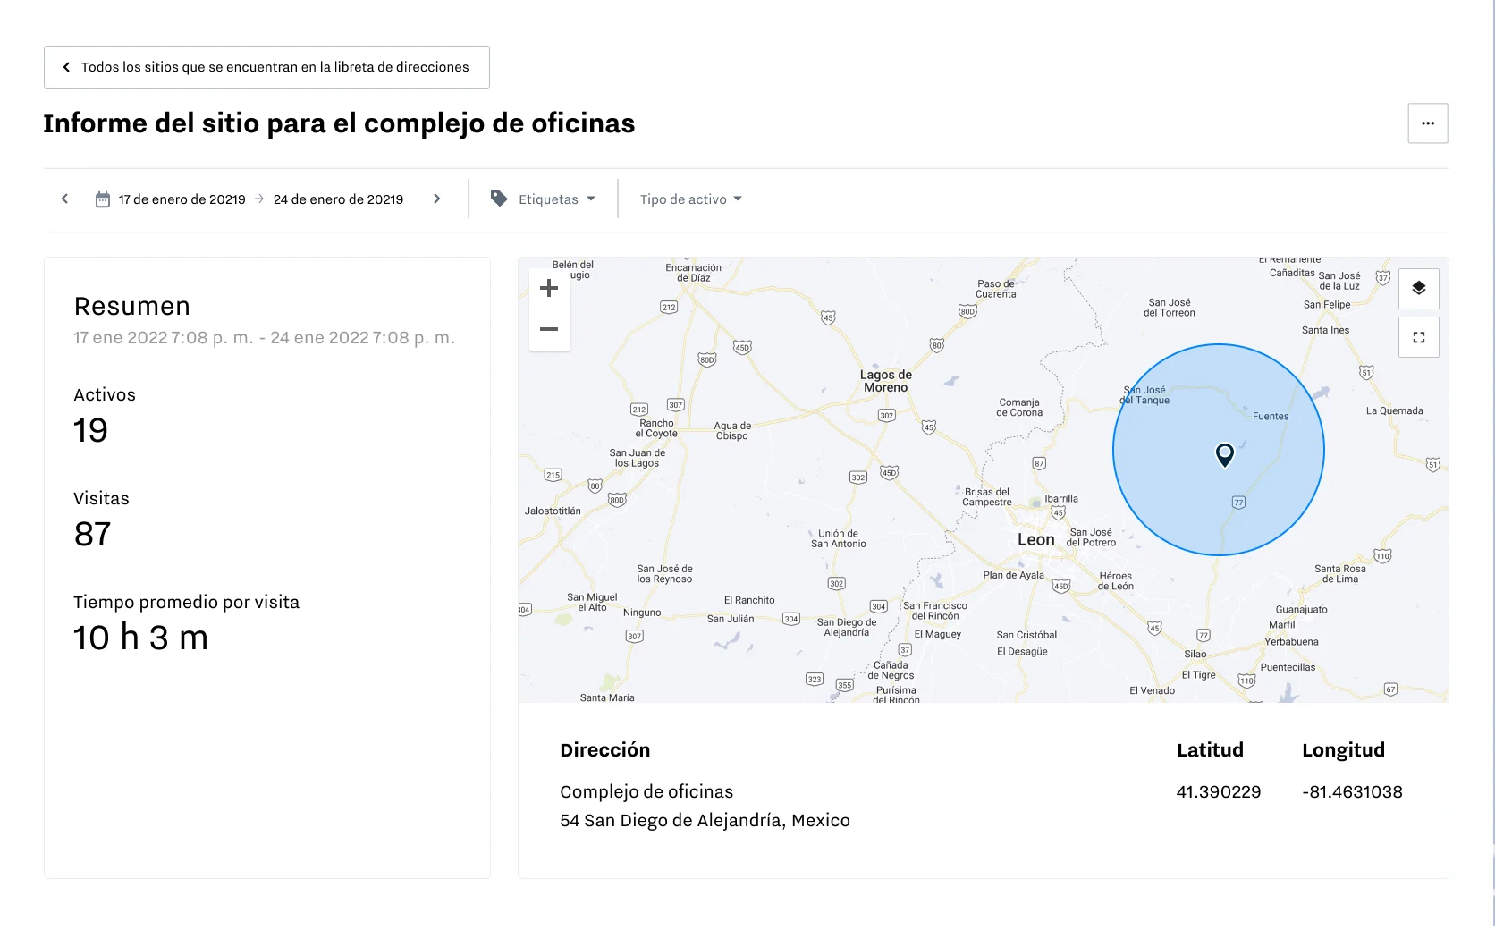Open calendar date picker icon
The image size is (1495, 930).
[x=103, y=199]
